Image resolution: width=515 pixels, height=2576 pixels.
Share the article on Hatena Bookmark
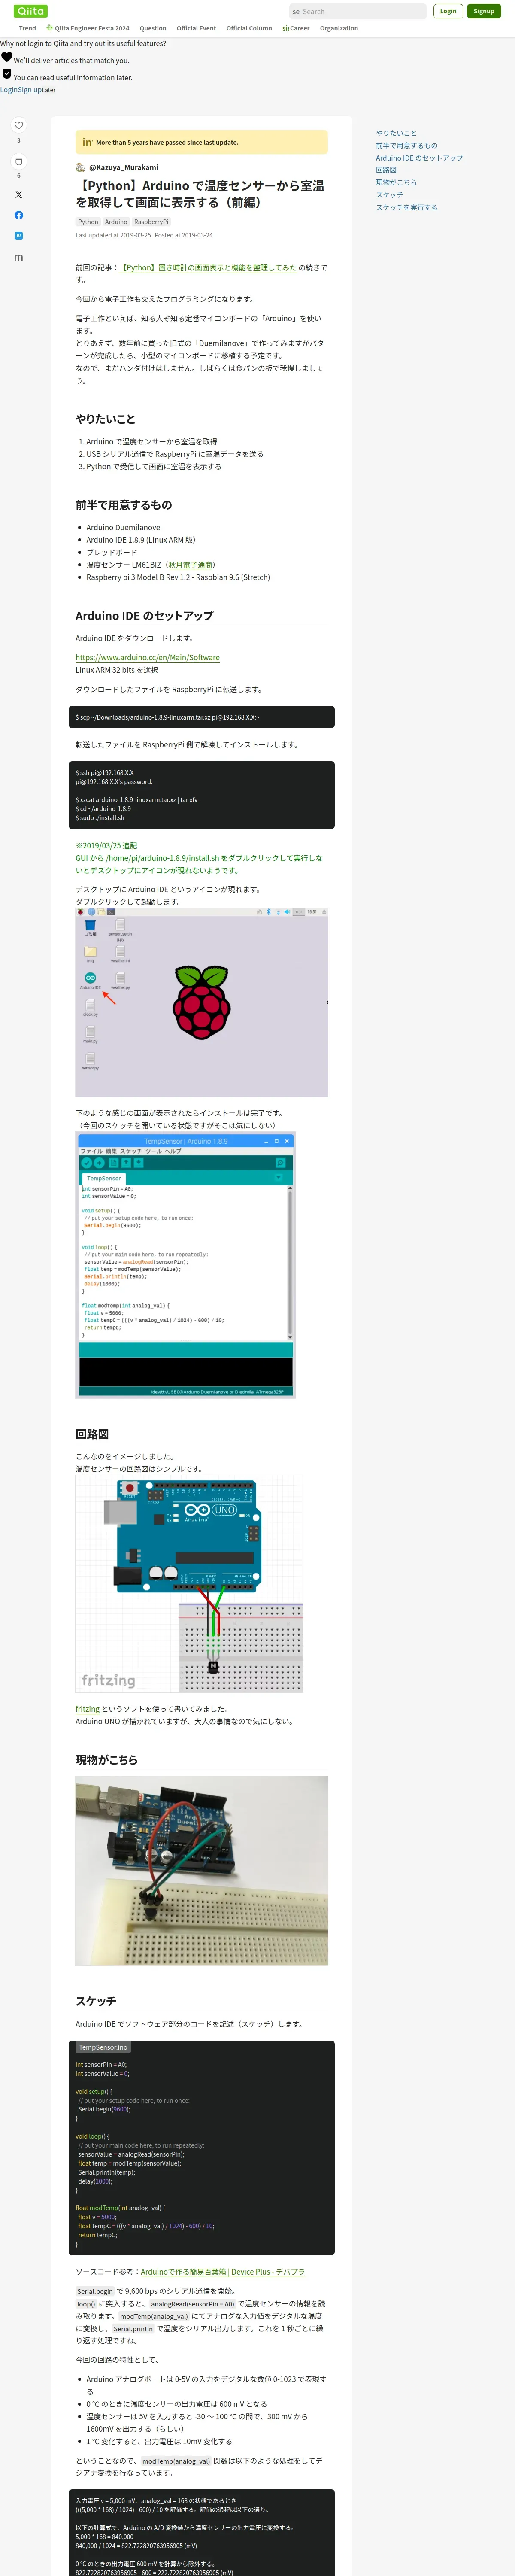click(x=18, y=236)
